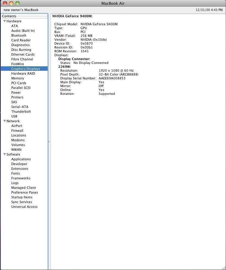Select AirPort under Network
This screenshot has width=226, height=270.
[x=17, y=126]
